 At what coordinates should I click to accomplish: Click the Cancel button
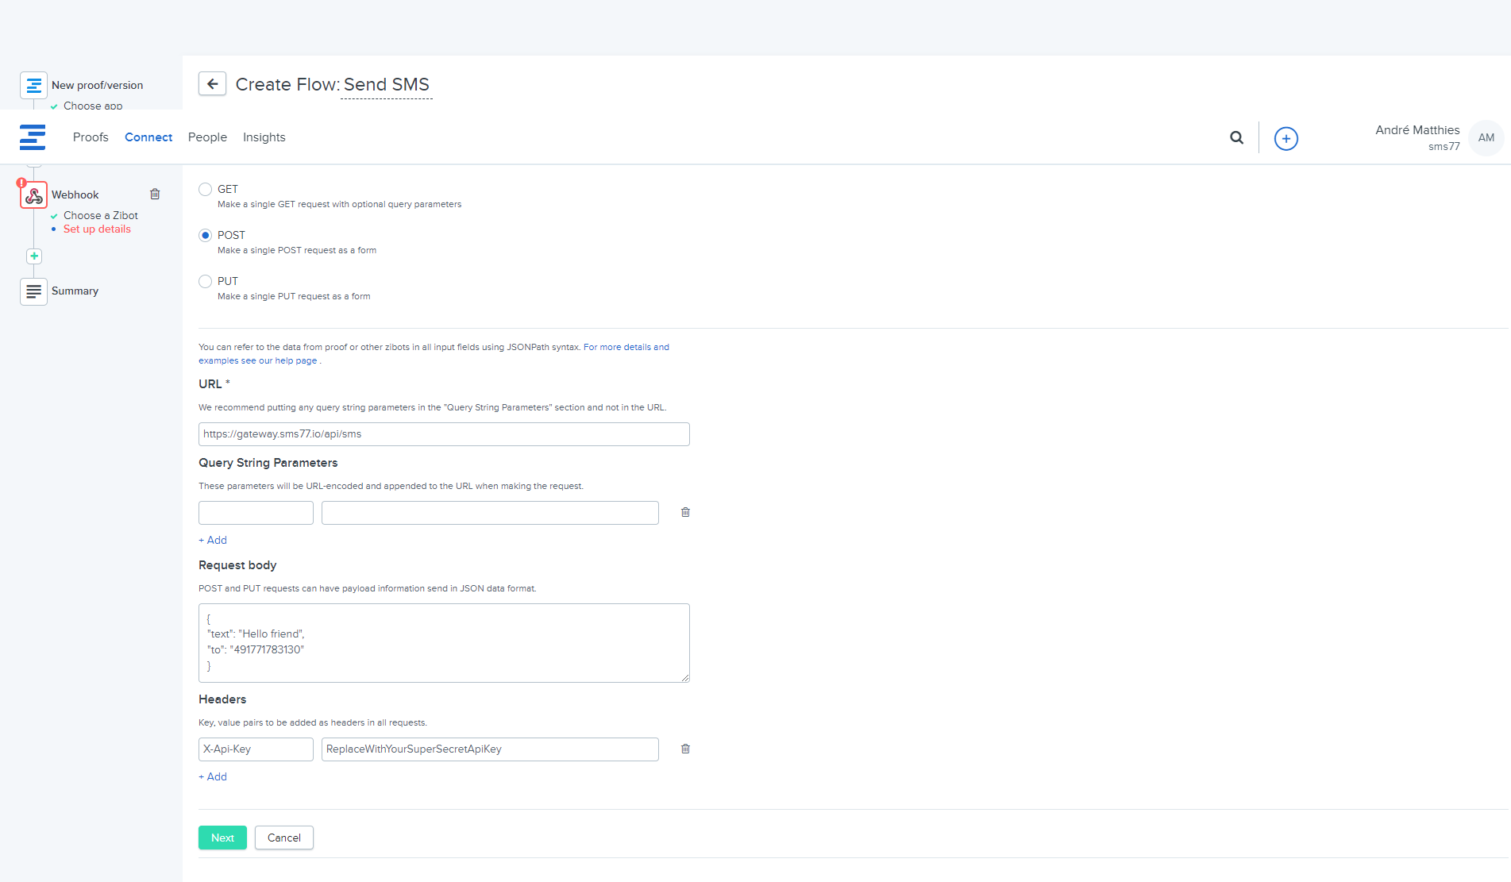283,838
